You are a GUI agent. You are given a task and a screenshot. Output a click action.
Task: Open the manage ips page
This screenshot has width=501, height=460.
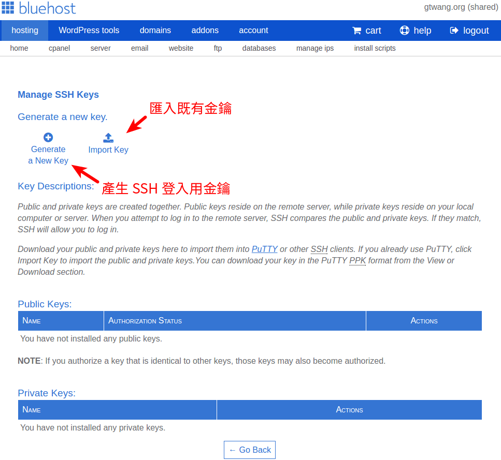tap(315, 48)
